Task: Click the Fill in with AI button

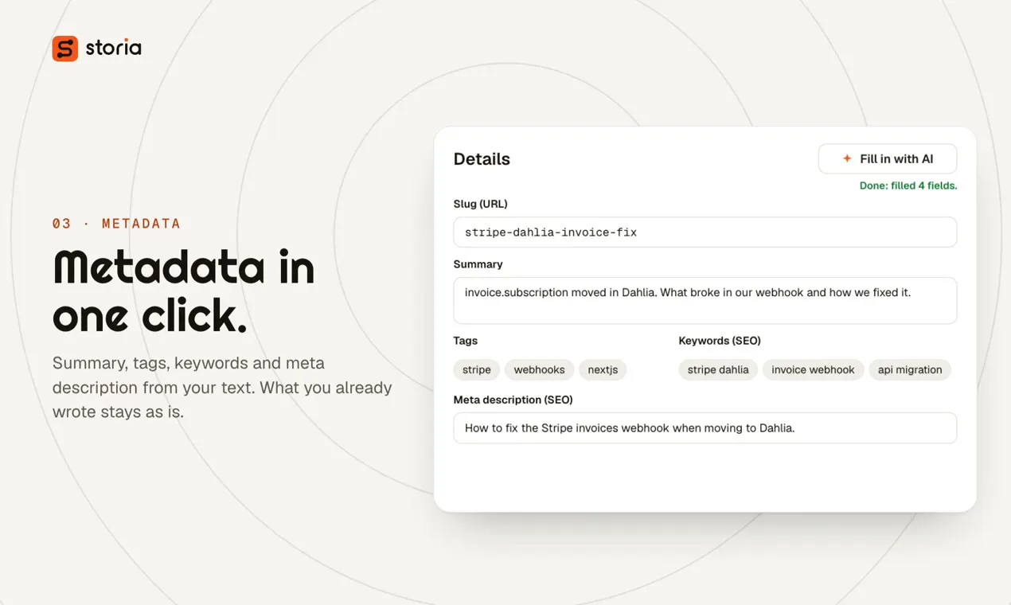Action: [x=888, y=159]
